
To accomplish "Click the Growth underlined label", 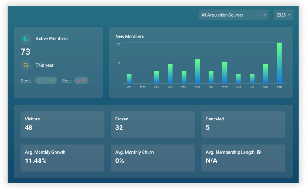I will coord(26,80).
